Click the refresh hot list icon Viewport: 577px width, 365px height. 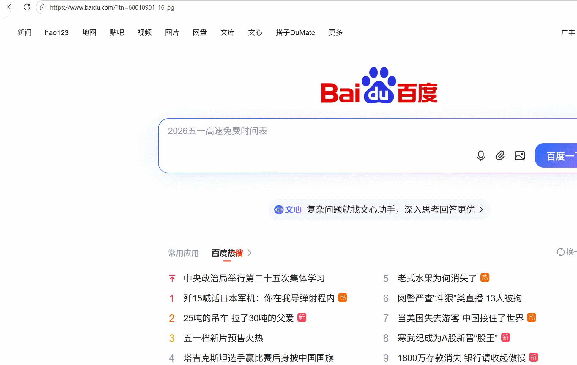[560, 252]
